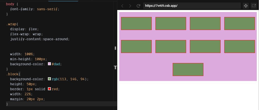This screenshot has height=110, width=259.
Task: Click the 'font-family: sans-serif' line
Action: click(35, 9)
